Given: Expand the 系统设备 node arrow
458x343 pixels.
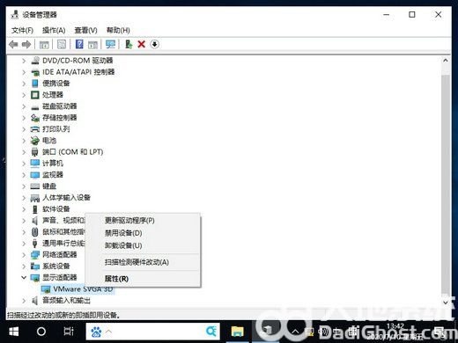Looking at the screenshot, I should click(24, 266).
